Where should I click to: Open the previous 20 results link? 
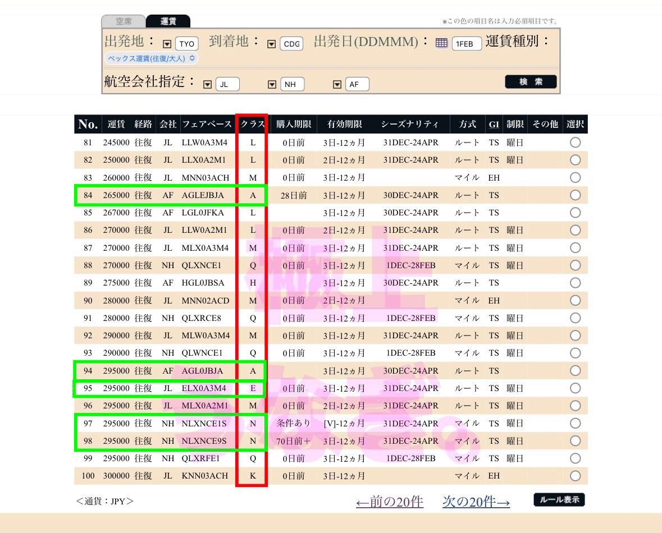(x=390, y=502)
